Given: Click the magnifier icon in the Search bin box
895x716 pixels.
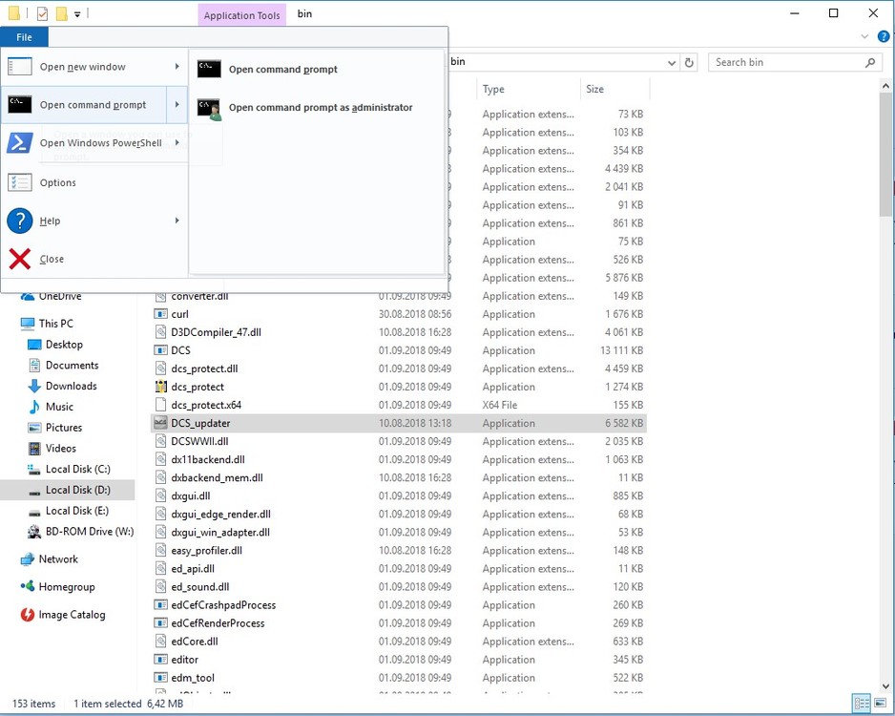Looking at the screenshot, I should tap(867, 60).
